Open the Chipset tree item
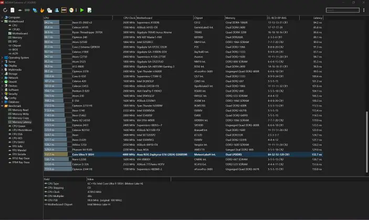Screen dimensions: 369x220 16,46
